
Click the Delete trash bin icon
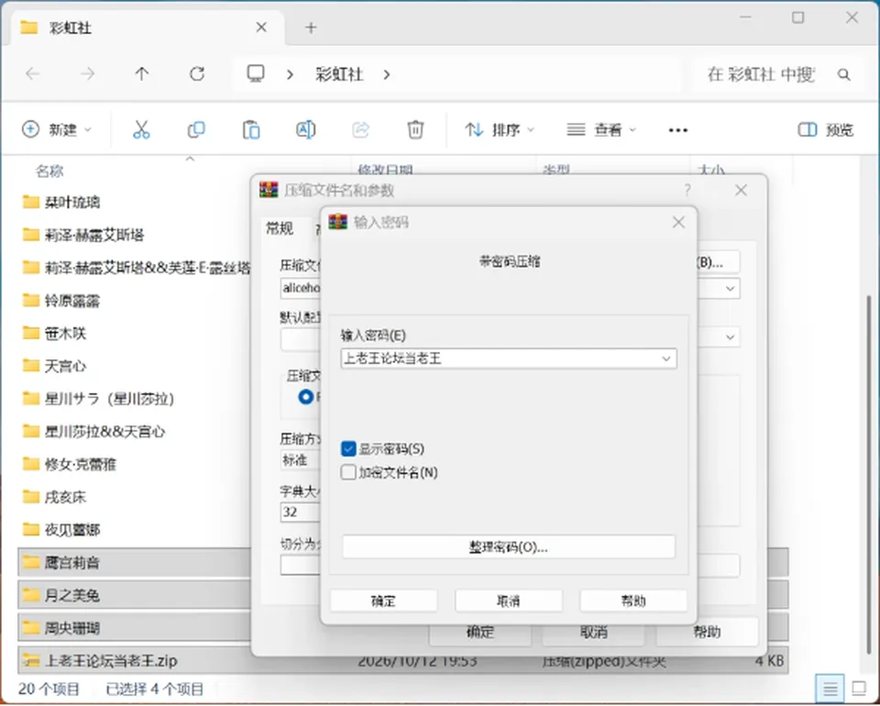click(415, 129)
